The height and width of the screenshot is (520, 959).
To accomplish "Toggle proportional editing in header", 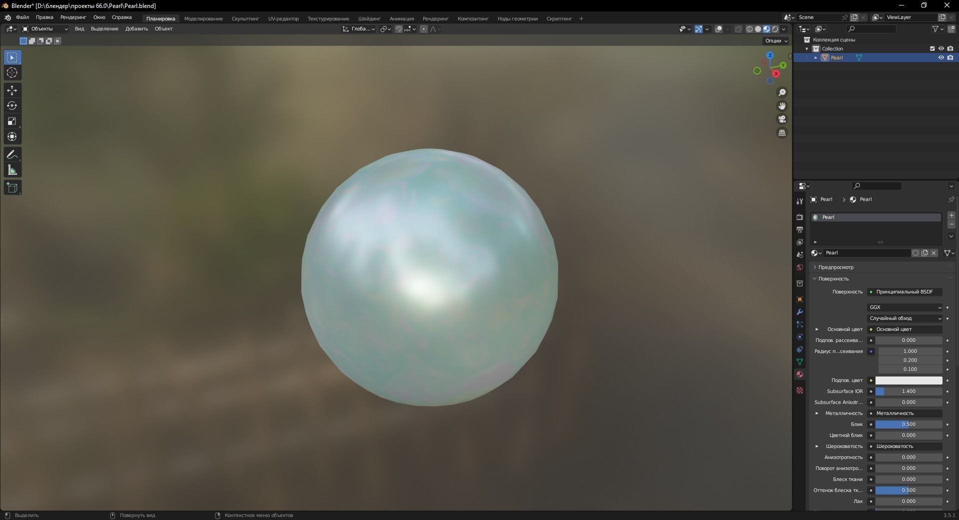I will point(424,29).
